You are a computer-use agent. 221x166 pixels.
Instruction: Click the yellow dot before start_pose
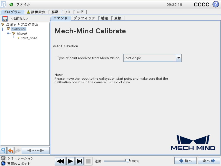coord(19,38)
